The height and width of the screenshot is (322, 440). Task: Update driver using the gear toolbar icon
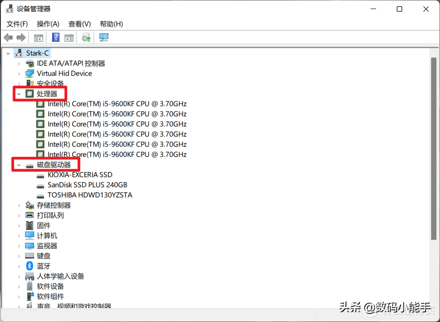tap(86, 37)
